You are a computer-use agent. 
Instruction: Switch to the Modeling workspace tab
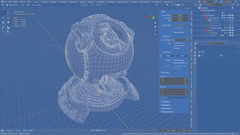[x=44, y=2]
